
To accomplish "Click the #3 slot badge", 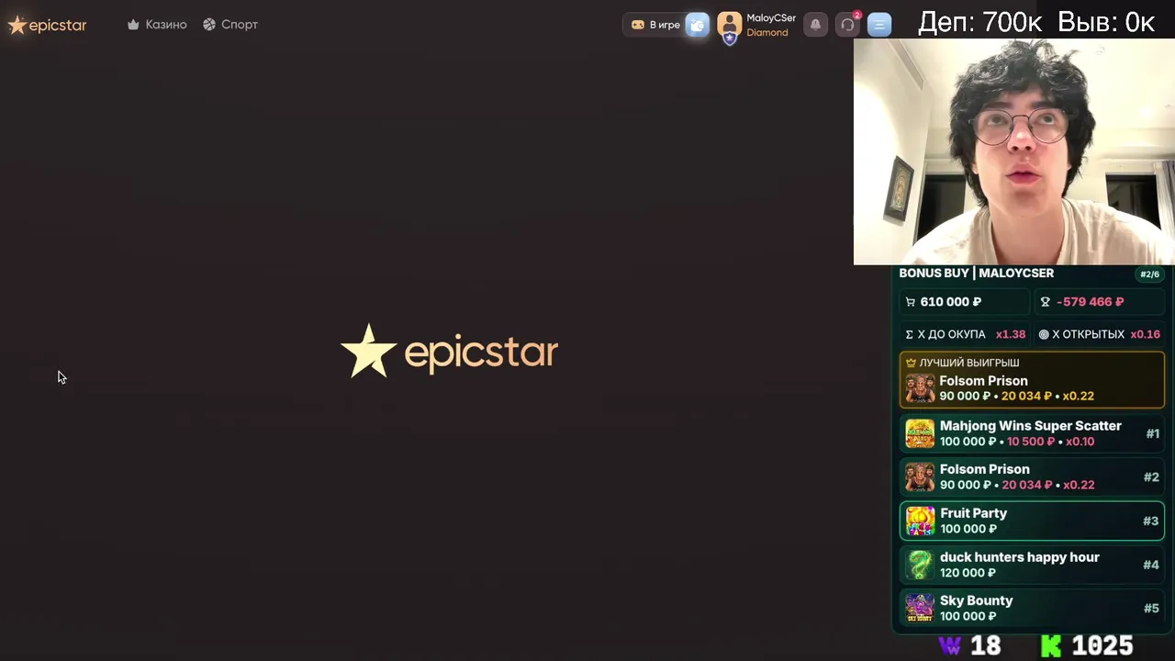I will point(1150,521).
